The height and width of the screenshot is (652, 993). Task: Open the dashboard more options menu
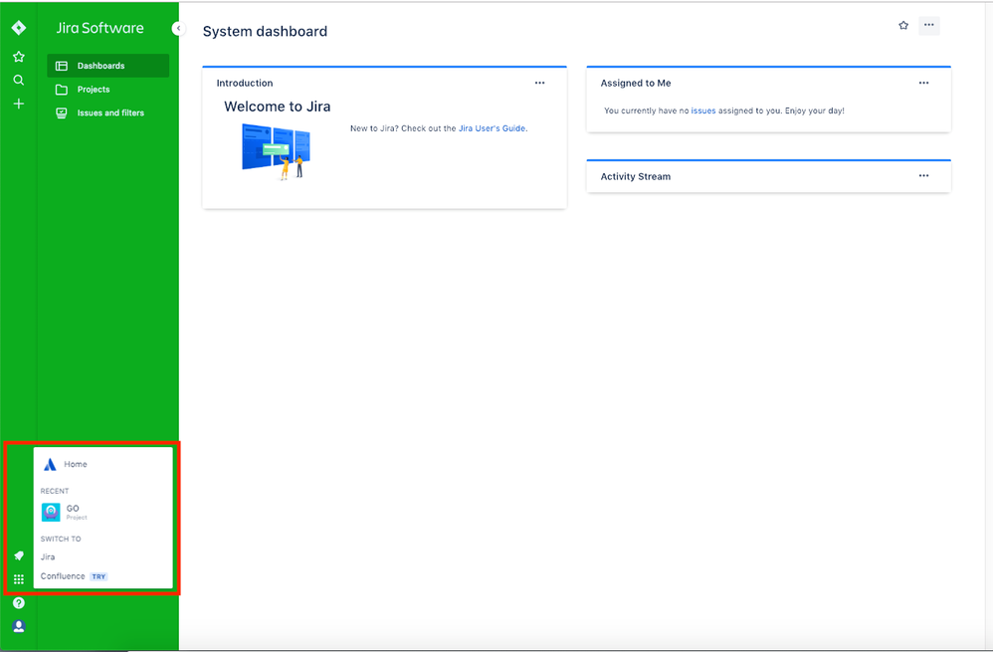click(x=928, y=25)
